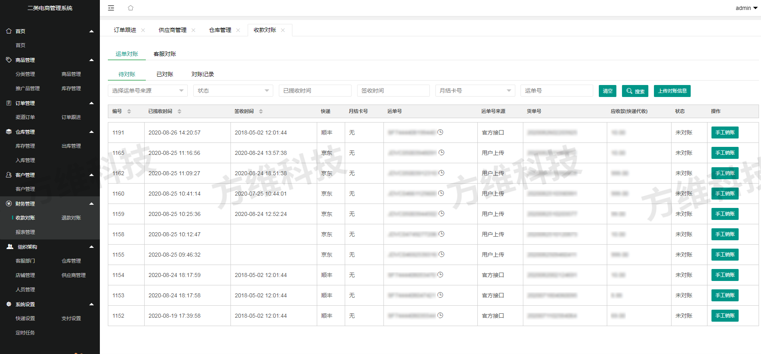Click the sidebar collapse menu icon

[111, 8]
